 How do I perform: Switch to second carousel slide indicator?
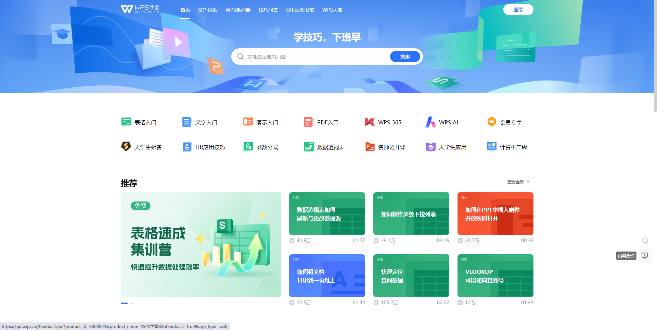[132, 303]
